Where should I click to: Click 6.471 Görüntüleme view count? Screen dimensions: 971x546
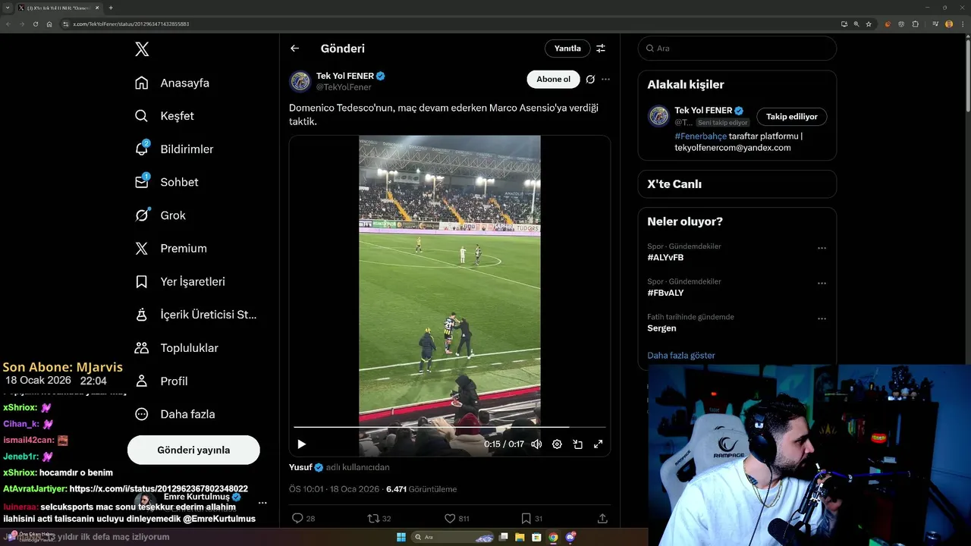[421, 489]
